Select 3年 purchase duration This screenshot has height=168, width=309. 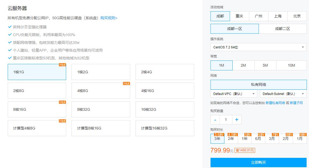[217, 139]
